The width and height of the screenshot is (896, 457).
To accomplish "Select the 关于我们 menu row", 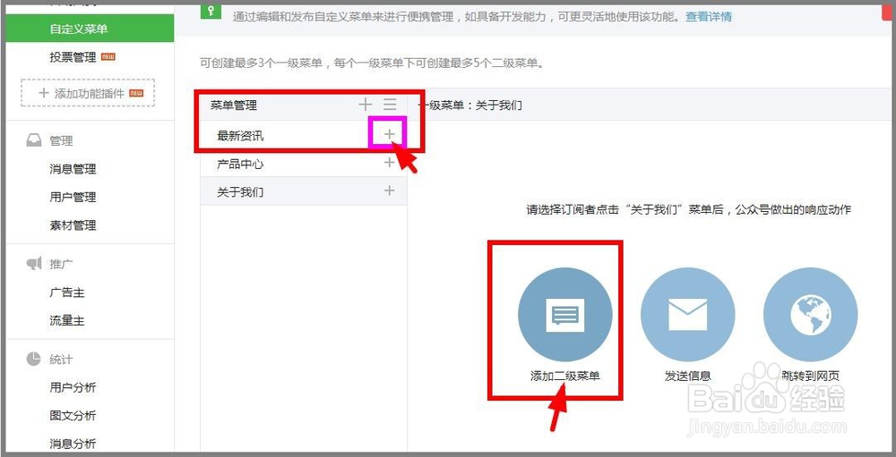I will point(304,191).
